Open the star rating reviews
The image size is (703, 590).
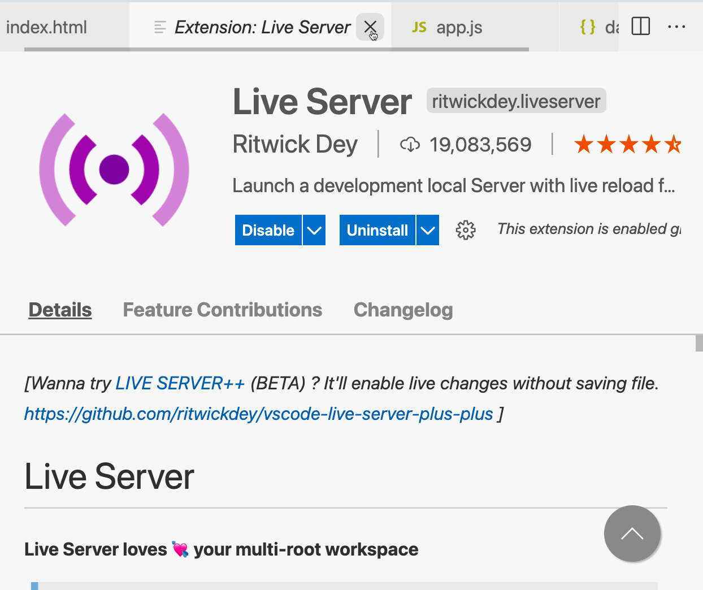click(627, 145)
